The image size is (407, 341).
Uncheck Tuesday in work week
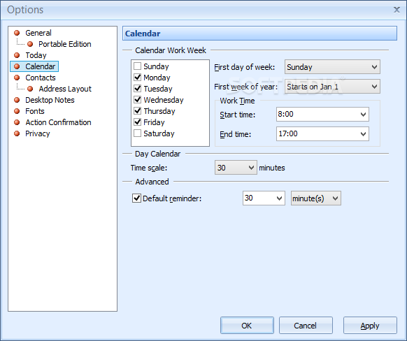click(x=137, y=89)
